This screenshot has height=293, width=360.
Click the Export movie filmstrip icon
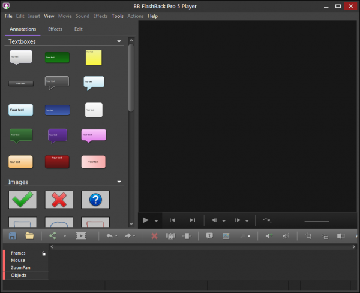(80, 236)
